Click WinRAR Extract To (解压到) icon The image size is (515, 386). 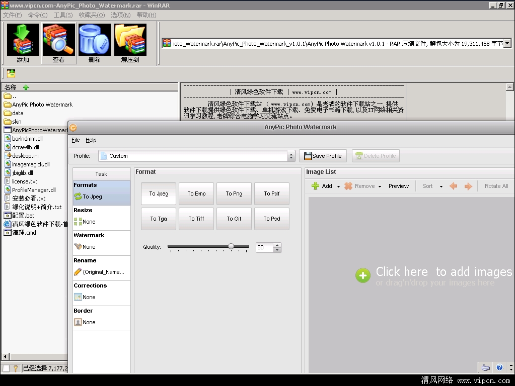point(130,43)
